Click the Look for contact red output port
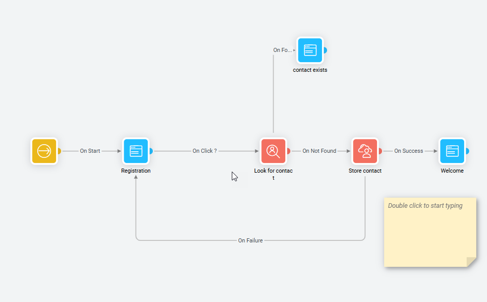Screen dimensions: 487x302 [289, 151]
